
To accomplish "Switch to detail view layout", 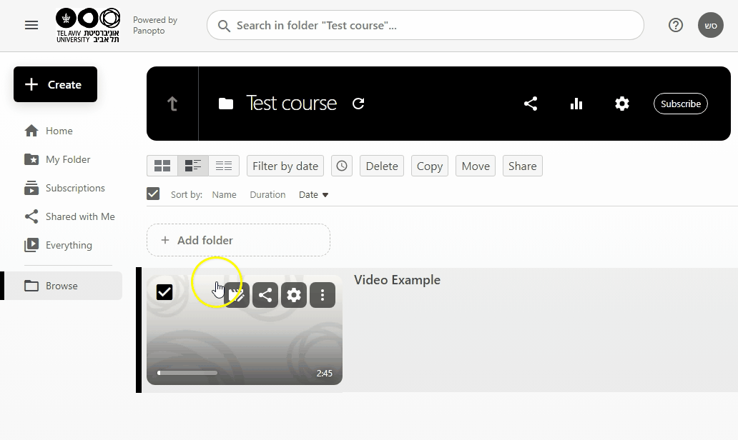I will [193, 166].
